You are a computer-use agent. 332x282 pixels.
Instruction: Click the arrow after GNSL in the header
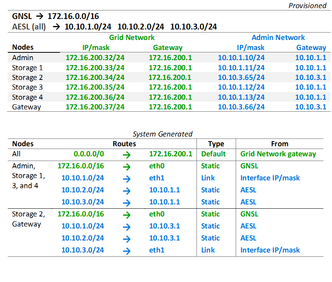(40, 16)
